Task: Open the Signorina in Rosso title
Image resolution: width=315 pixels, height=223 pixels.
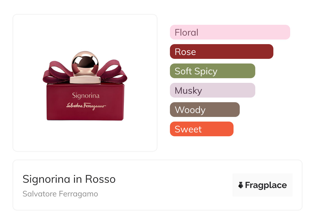Action: [x=69, y=179]
